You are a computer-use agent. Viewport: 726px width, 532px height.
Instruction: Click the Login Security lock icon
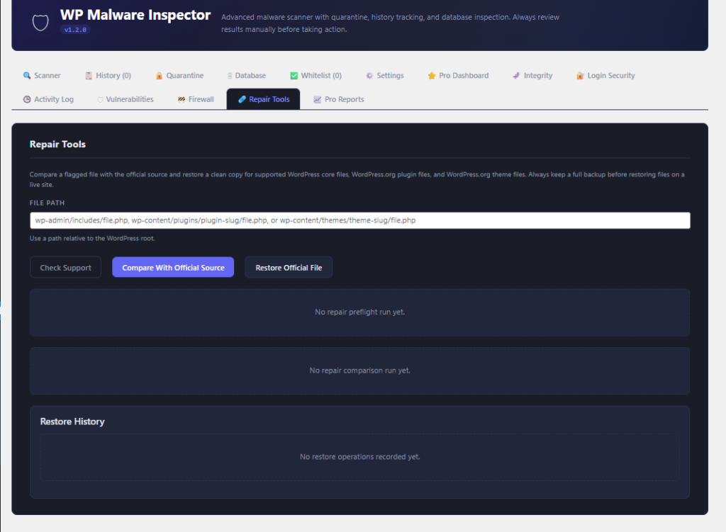pyautogui.click(x=581, y=75)
